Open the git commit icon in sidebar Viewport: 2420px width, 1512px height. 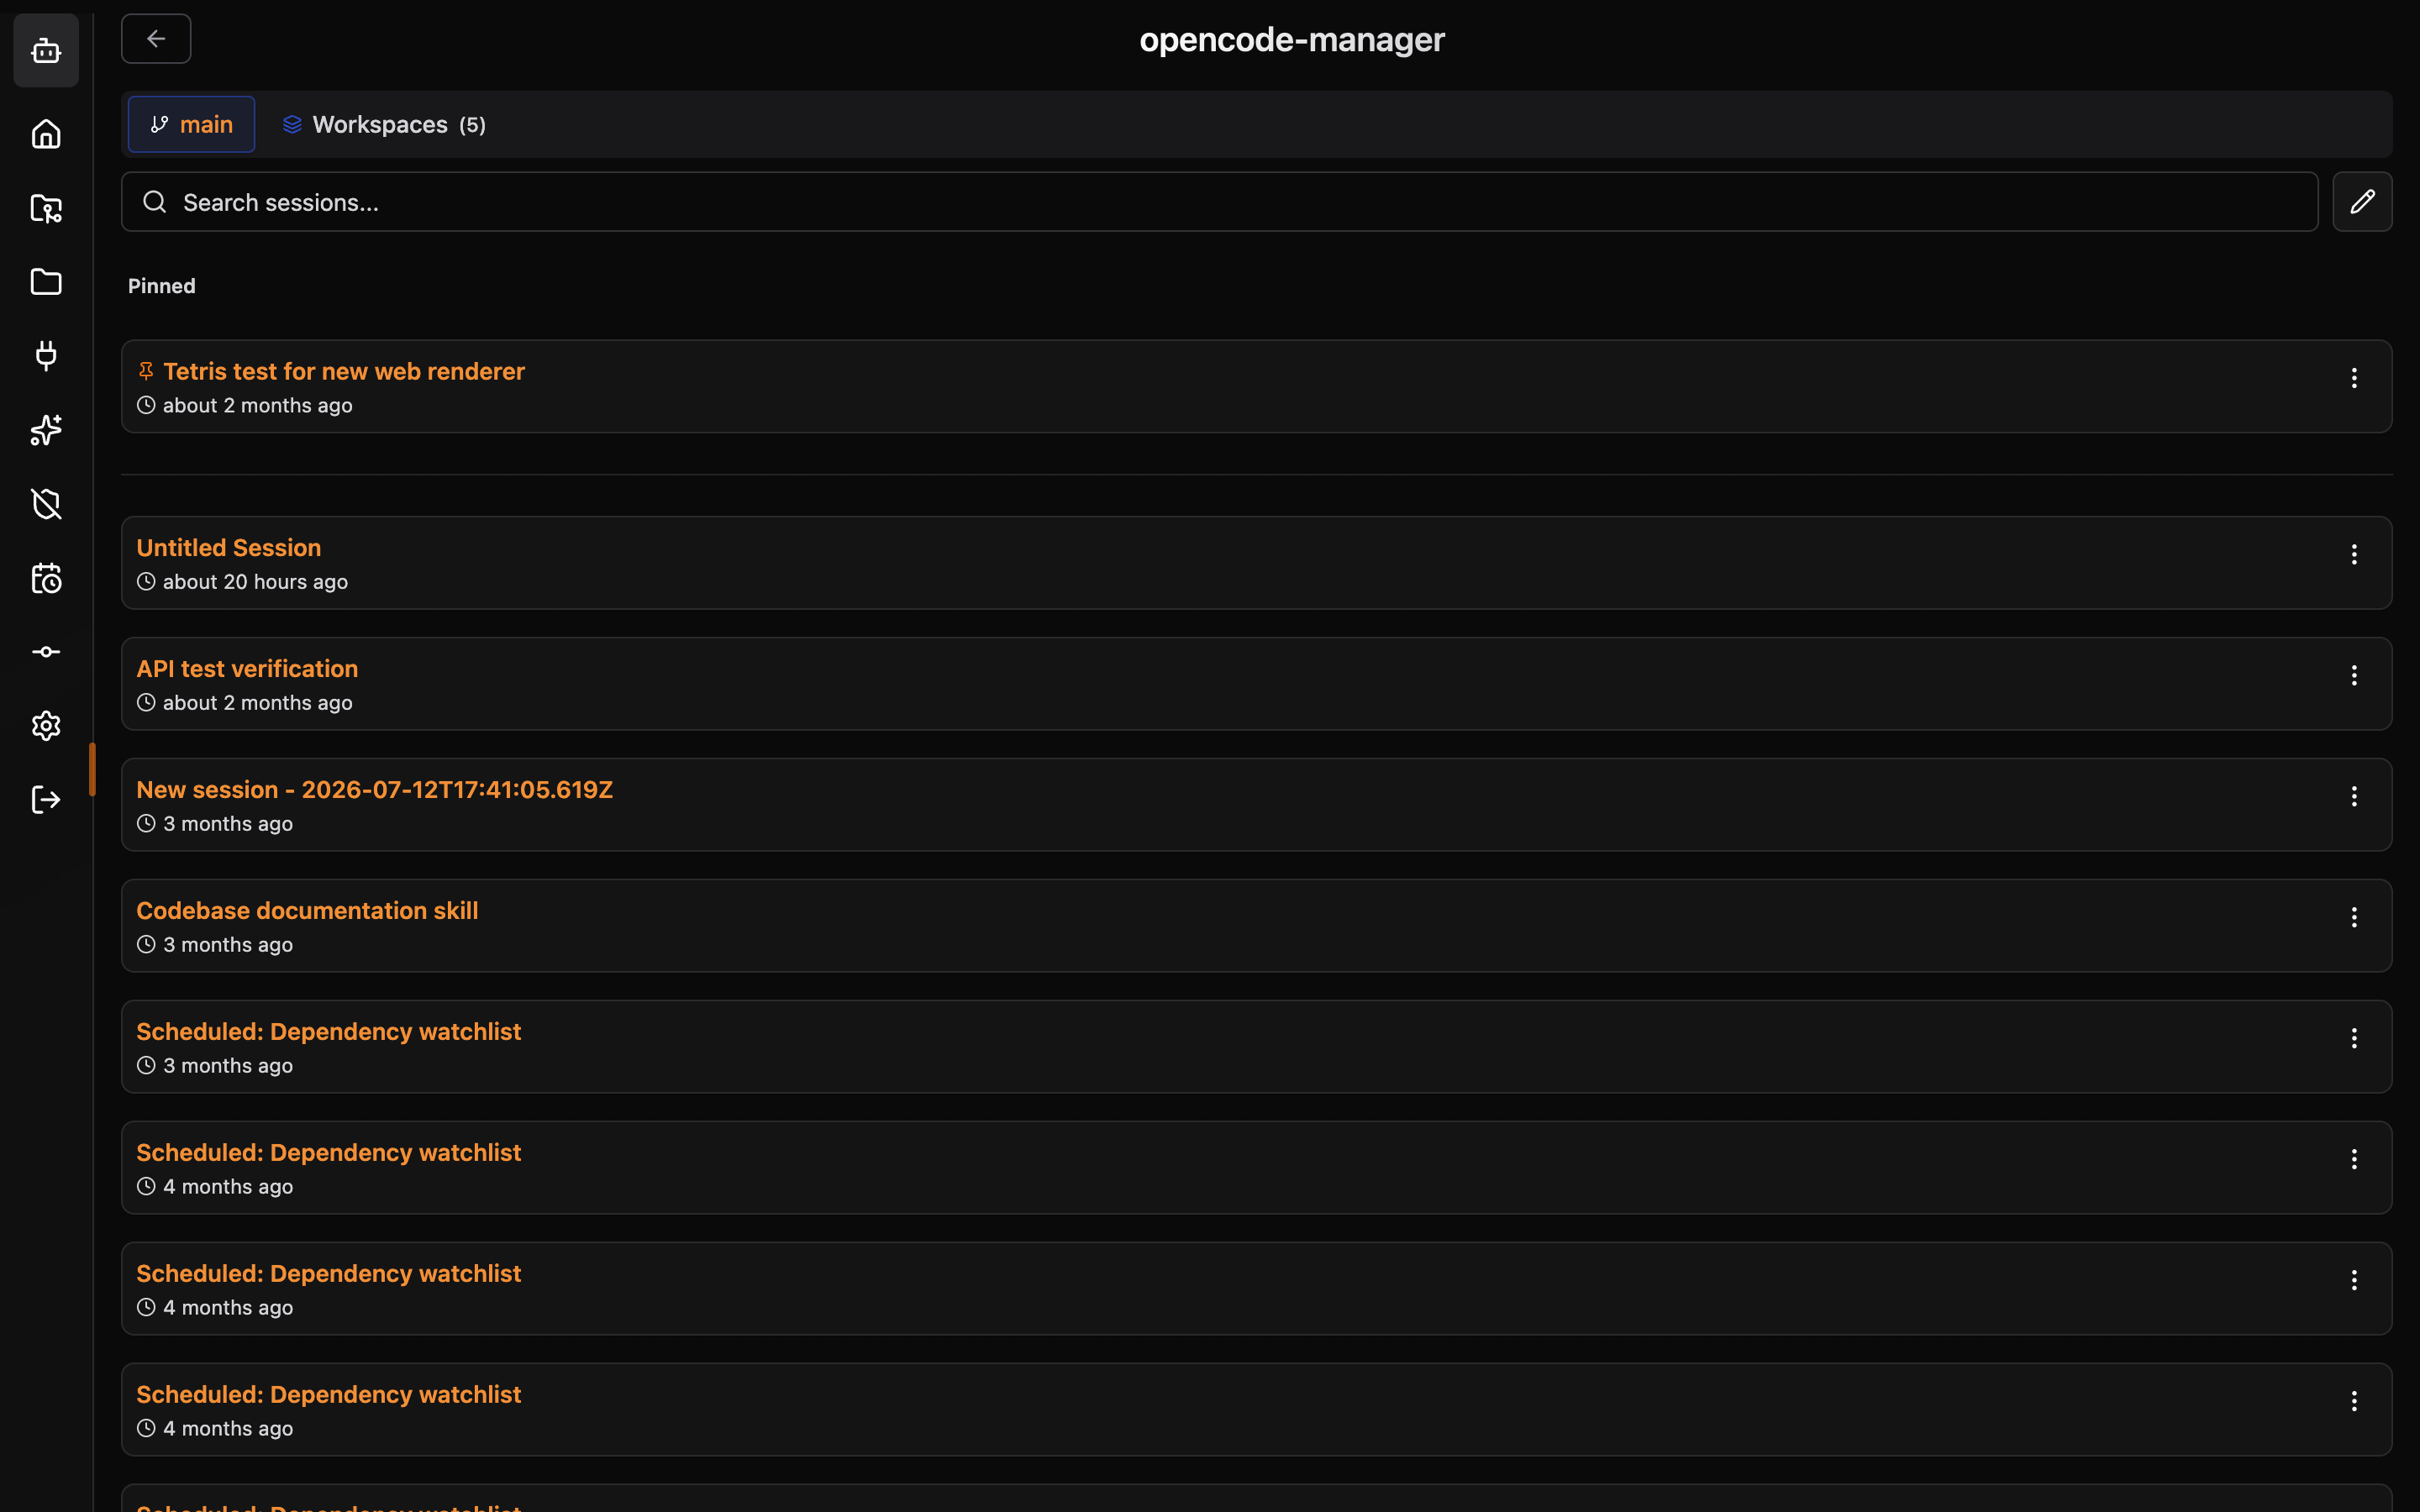[x=46, y=652]
